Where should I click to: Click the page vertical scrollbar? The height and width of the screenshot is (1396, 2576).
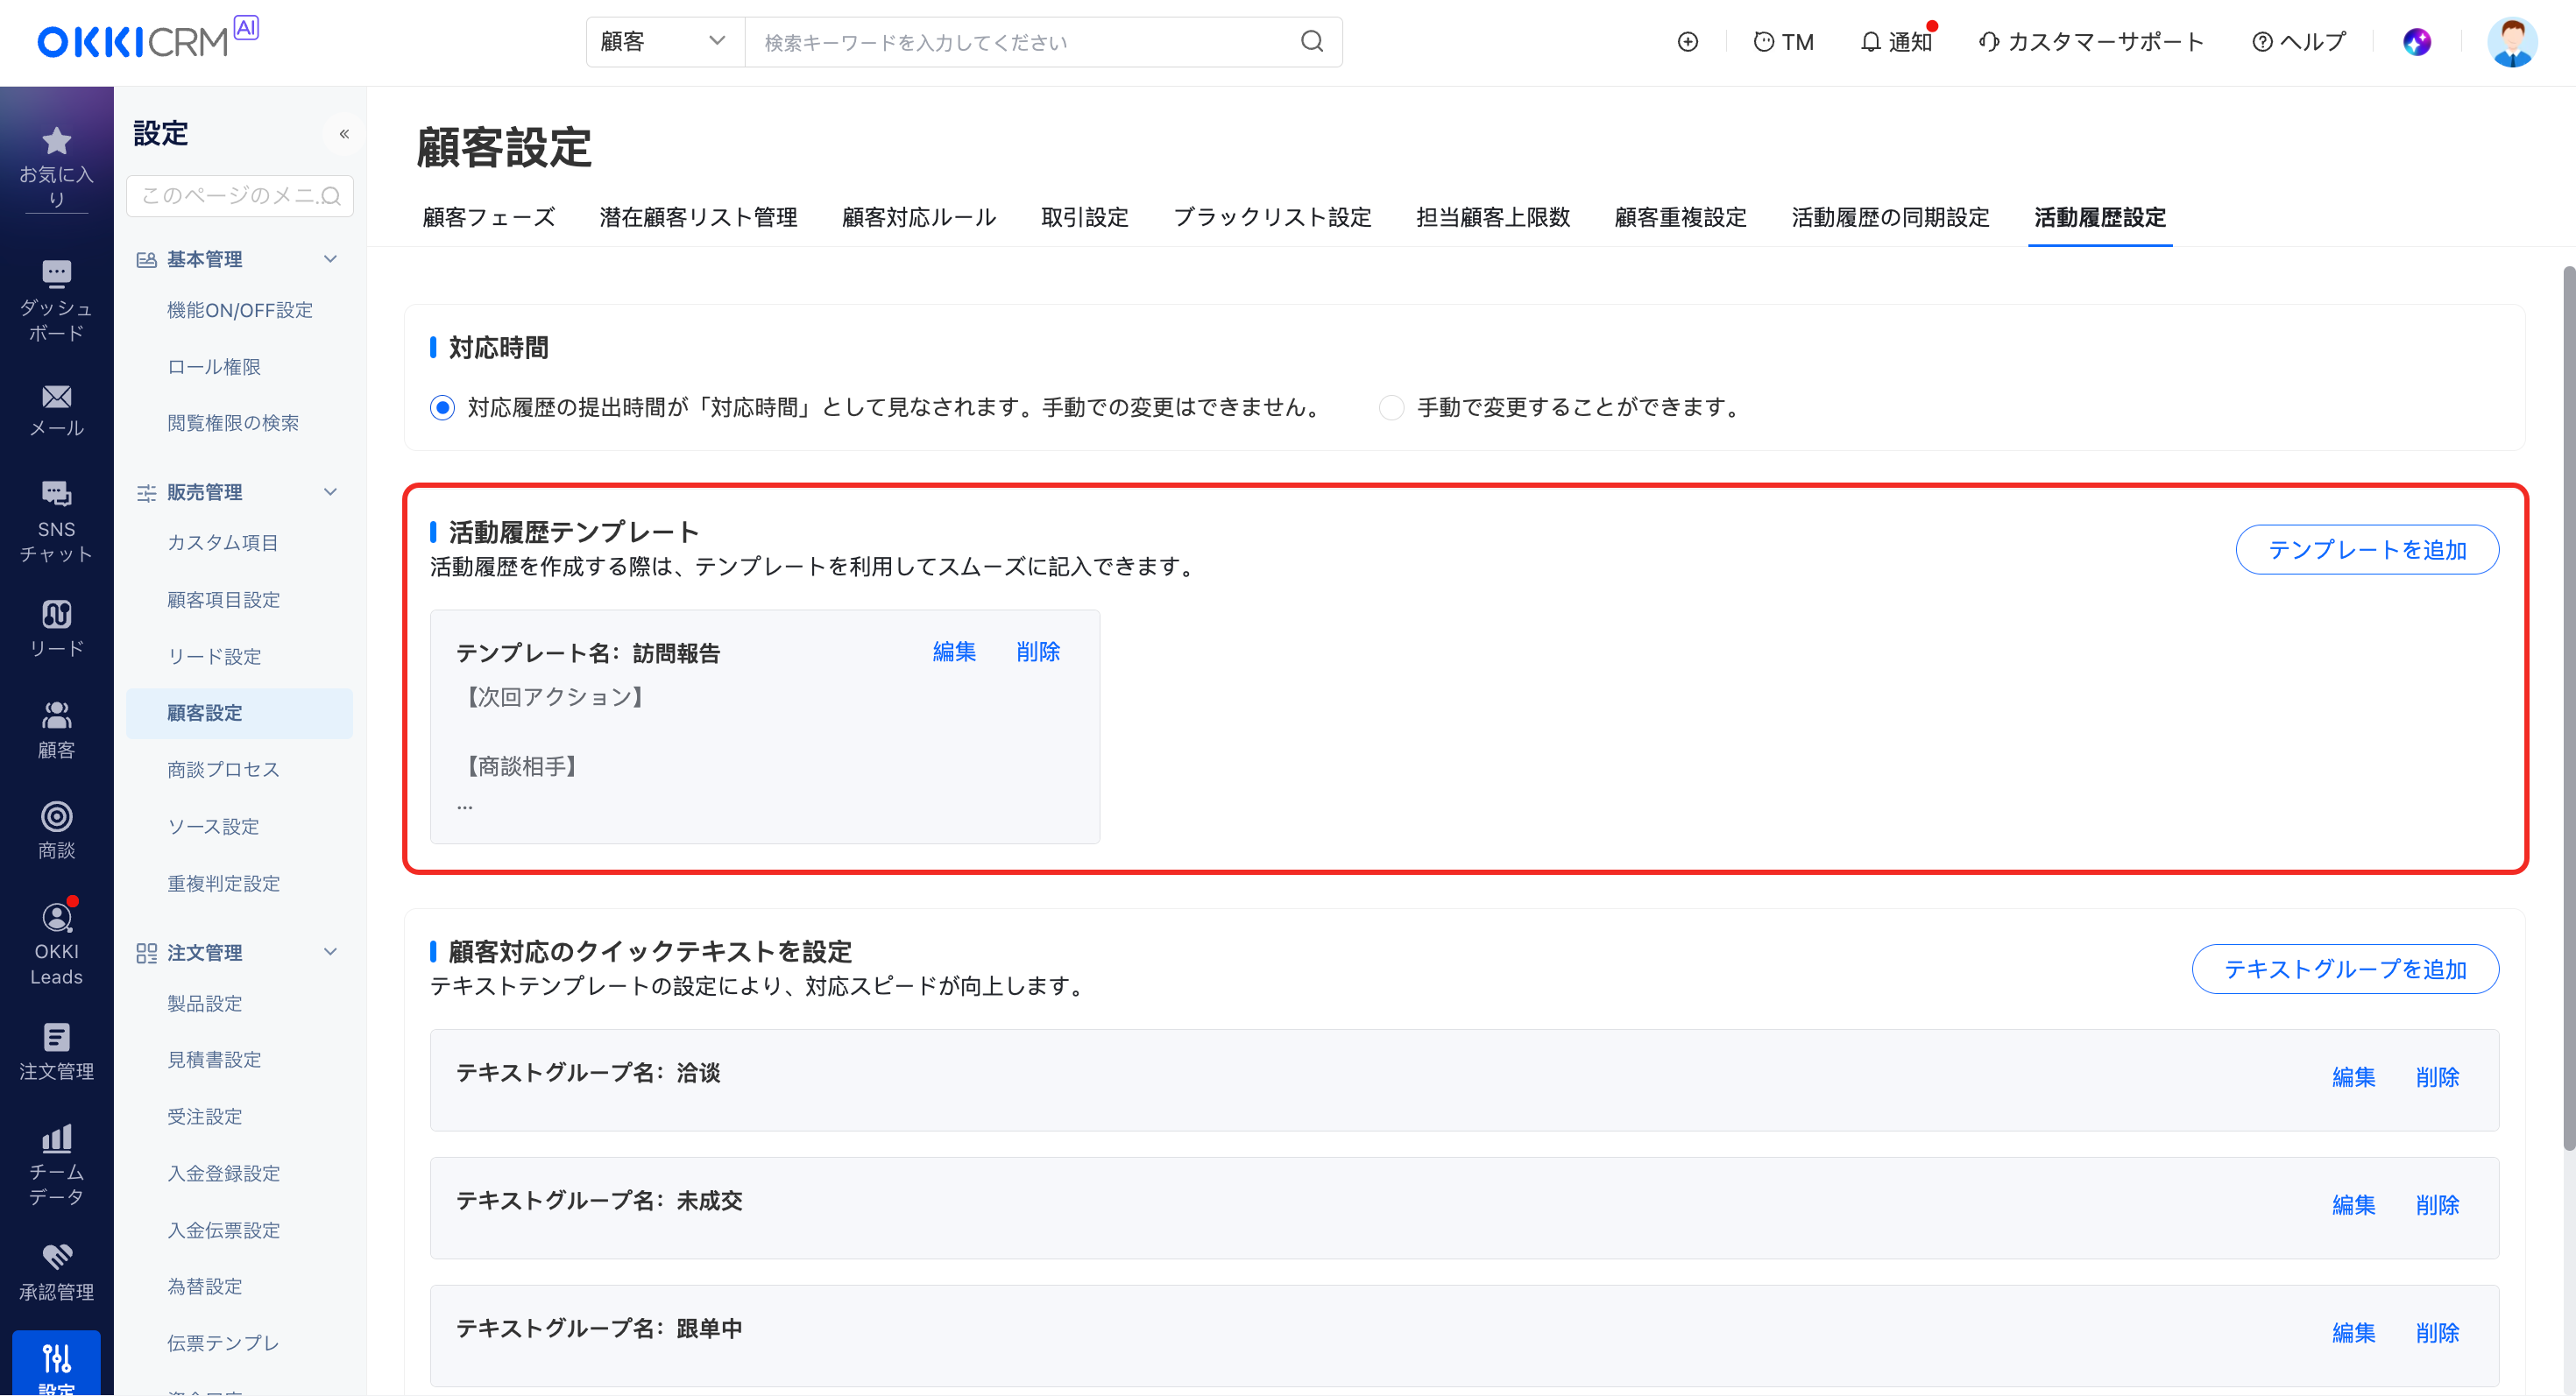pyautogui.click(x=2568, y=709)
